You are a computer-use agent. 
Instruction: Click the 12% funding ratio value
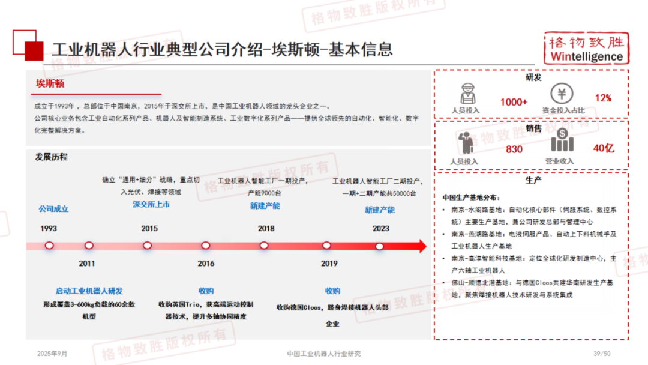603,98
